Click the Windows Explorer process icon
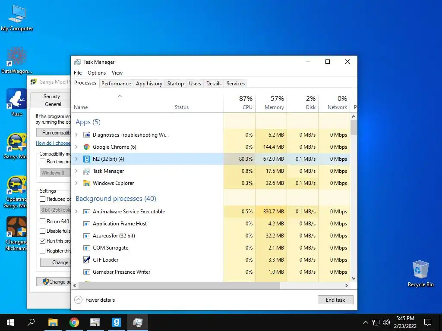This screenshot has width=442, height=331. tap(86, 183)
